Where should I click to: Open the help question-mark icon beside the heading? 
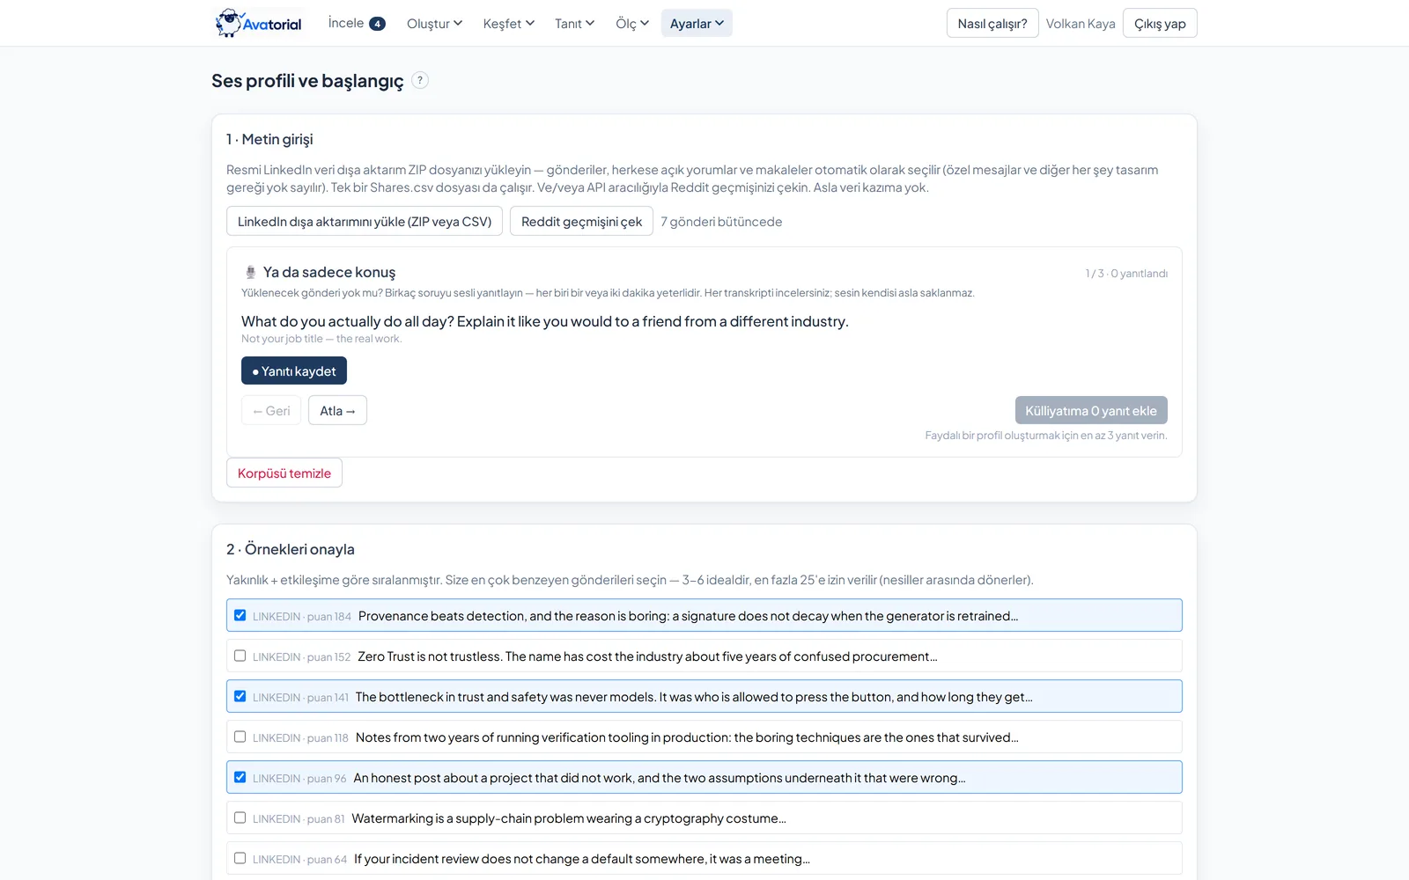pyautogui.click(x=420, y=80)
